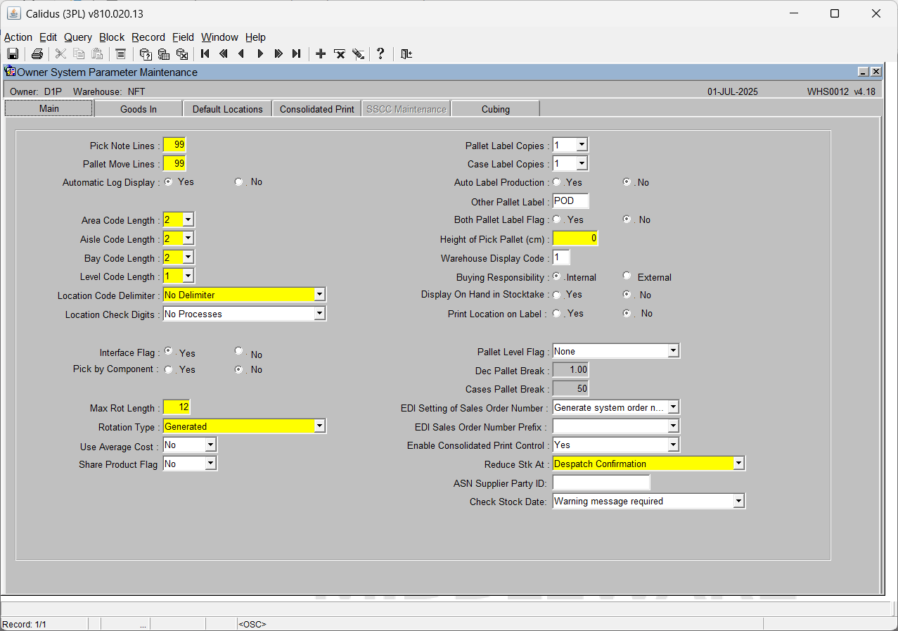
Task: Go to the next record arrow
Action: (x=260, y=53)
